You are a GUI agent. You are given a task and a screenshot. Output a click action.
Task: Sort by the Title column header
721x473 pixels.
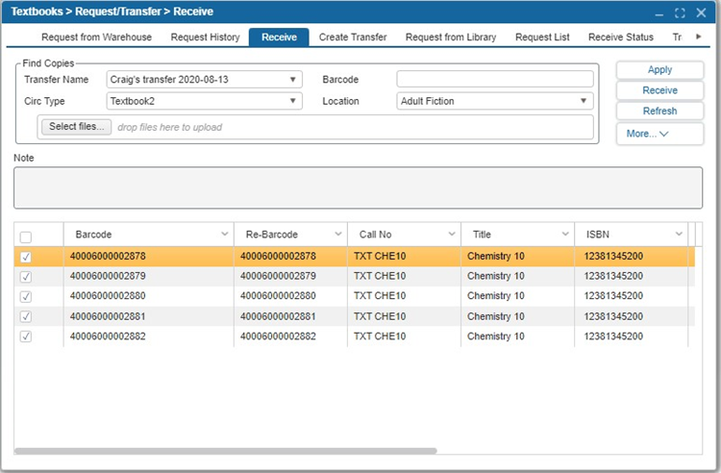pyautogui.click(x=482, y=235)
